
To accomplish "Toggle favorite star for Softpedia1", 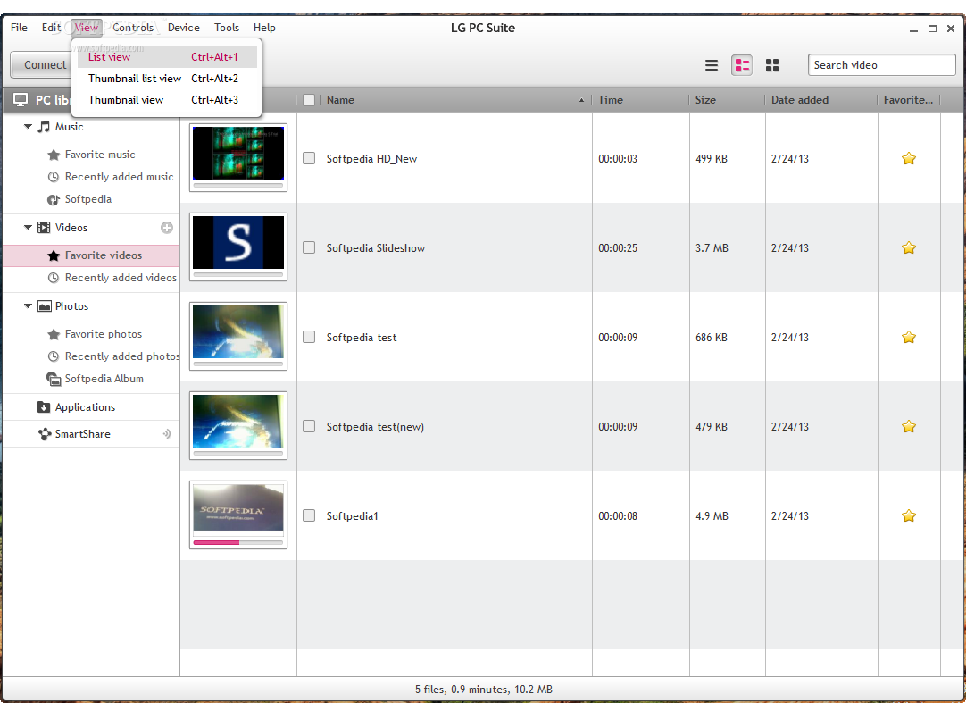I will [909, 516].
